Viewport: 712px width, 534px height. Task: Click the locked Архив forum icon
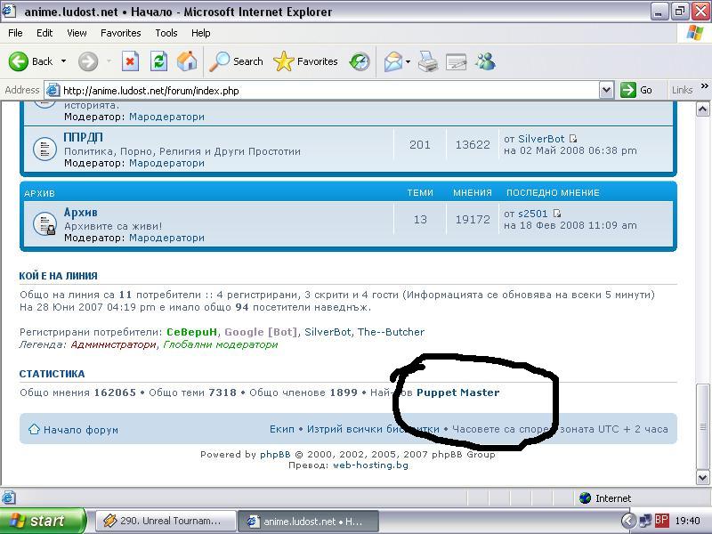[45, 224]
